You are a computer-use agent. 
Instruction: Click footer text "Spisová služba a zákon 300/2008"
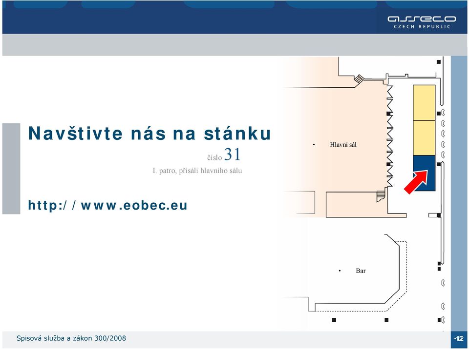71,338
